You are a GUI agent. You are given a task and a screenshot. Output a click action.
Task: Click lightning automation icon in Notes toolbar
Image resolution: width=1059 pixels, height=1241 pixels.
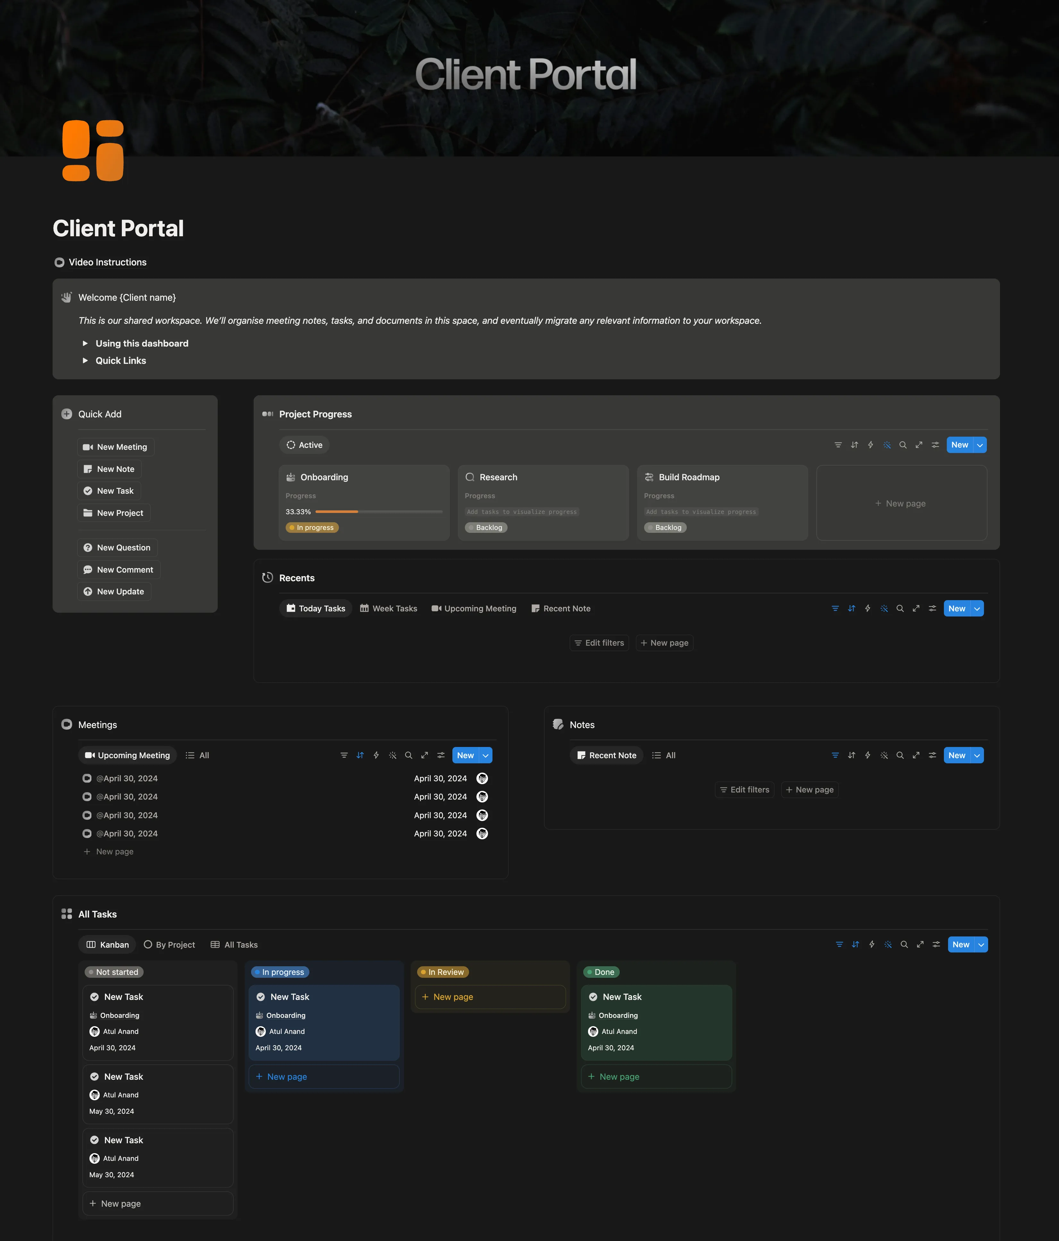[867, 755]
